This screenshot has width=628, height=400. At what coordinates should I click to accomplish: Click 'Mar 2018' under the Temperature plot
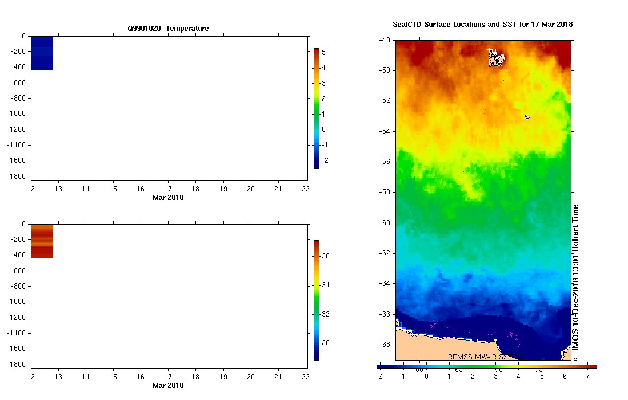click(168, 197)
